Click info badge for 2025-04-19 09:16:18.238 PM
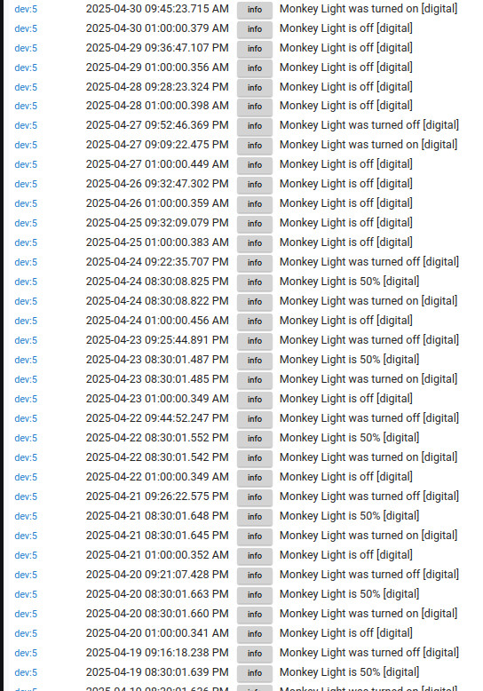This screenshot has width=483, height=691. [x=255, y=653]
